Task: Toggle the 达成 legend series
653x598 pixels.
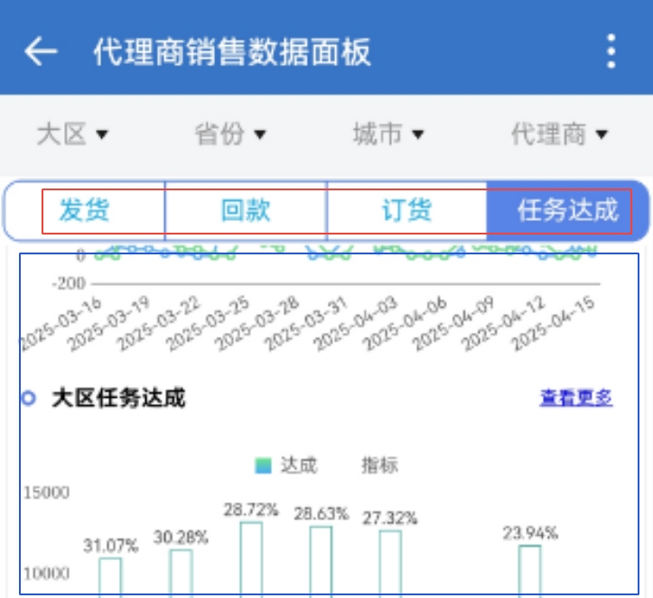Action: [286, 465]
